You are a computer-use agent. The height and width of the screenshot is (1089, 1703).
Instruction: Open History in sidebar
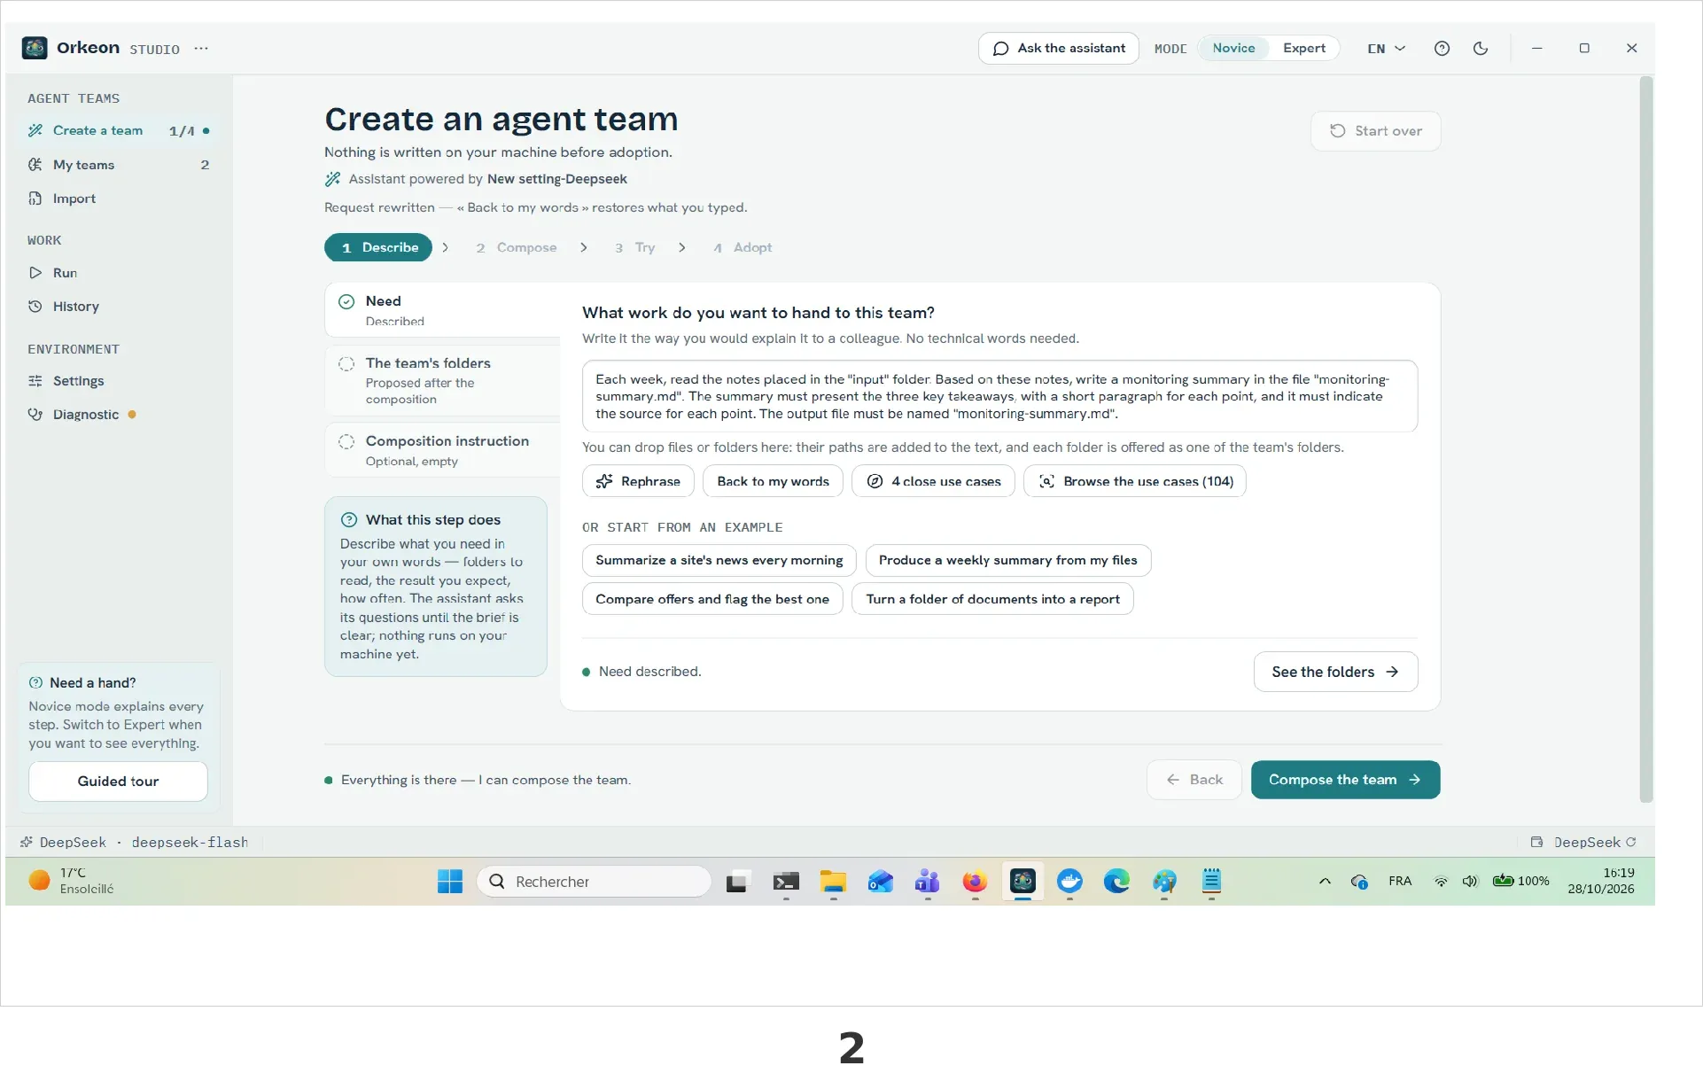click(119, 307)
